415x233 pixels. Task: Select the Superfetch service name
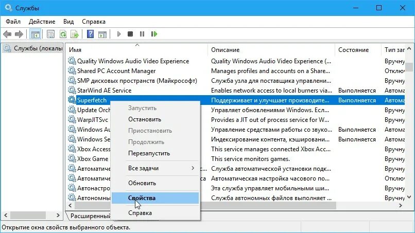click(92, 100)
